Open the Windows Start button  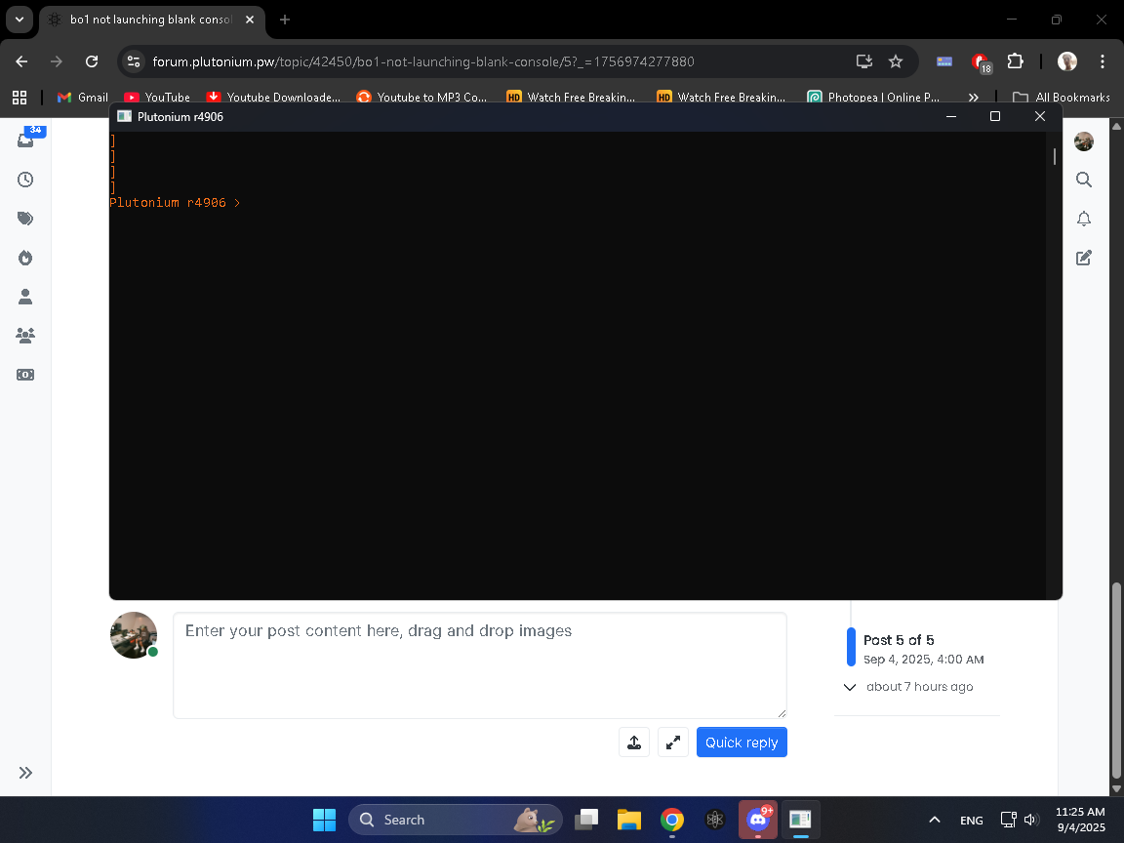coord(324,820)
